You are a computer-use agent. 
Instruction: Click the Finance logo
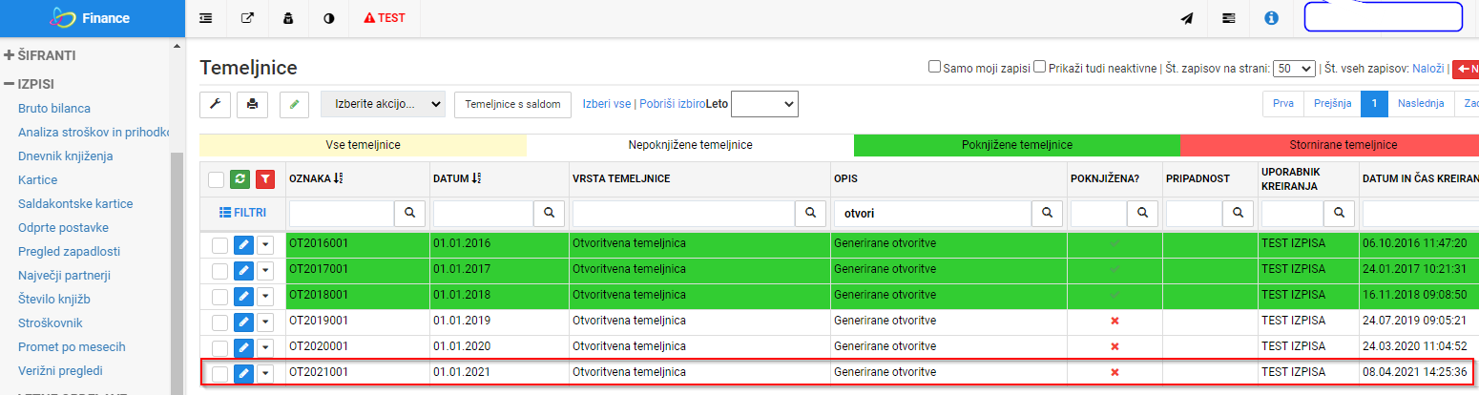pos(93,18)
